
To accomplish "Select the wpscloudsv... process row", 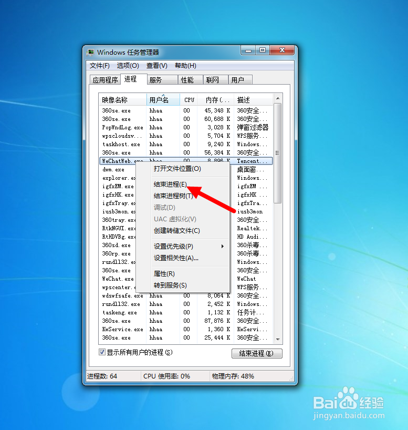I will pyautogui.click(x=186, y=136).
